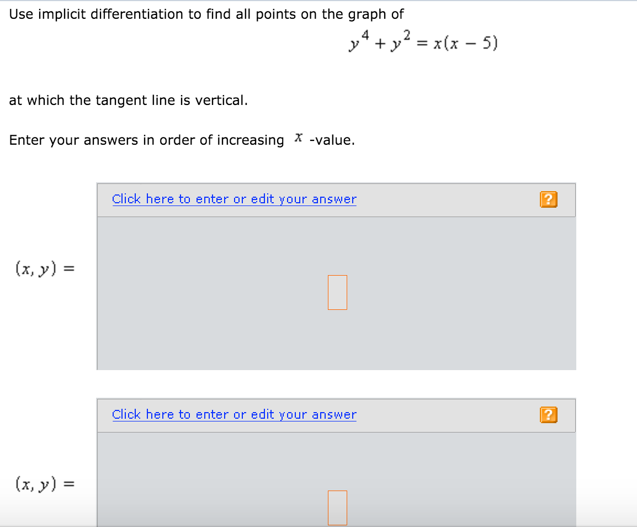Select the orange-outlined placeholder in the second answer area

point(337,507)
